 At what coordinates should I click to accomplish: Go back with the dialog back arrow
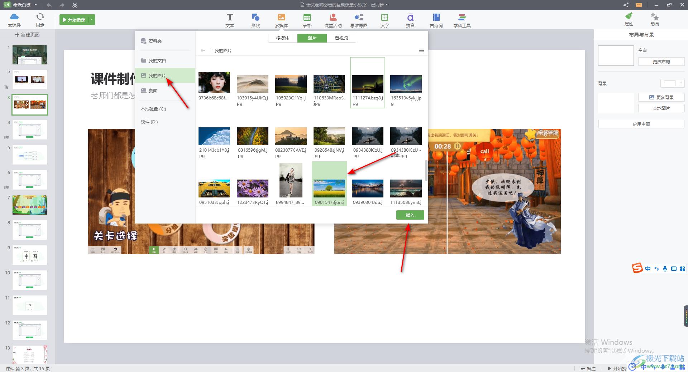pyautogui.click(x=203, y=50)
